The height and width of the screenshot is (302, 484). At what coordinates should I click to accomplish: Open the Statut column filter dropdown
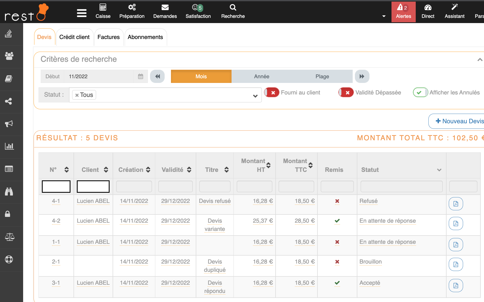coord(439,170)
